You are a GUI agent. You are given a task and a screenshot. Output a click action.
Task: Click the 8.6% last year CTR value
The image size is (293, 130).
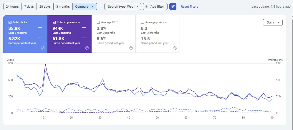(102, 38)
